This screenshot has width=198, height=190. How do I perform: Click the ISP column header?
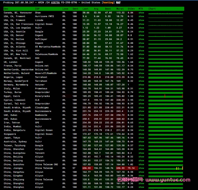pyautogui.click(x=37, y=9)
